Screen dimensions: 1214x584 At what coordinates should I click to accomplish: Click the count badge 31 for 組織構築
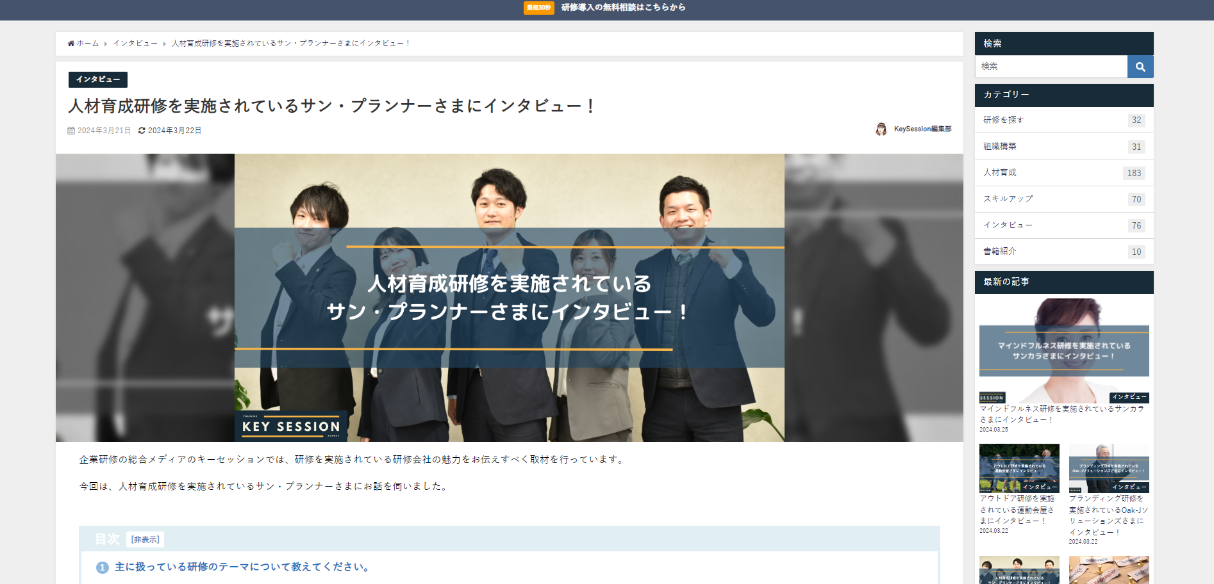pyautogui.click(x=1136, y=147)
